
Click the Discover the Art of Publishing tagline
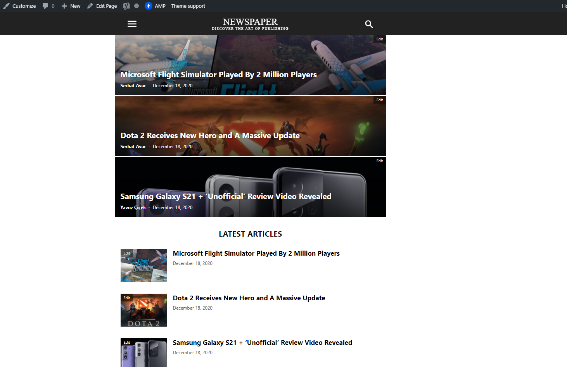(x=250, y=29)
